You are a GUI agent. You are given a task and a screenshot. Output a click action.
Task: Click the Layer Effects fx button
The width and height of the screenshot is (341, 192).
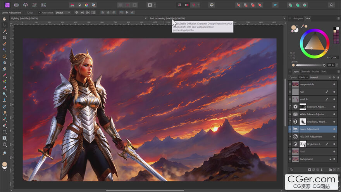317,170
